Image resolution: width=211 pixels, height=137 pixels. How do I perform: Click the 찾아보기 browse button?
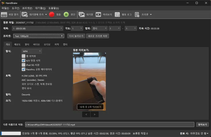click(202, 124)
